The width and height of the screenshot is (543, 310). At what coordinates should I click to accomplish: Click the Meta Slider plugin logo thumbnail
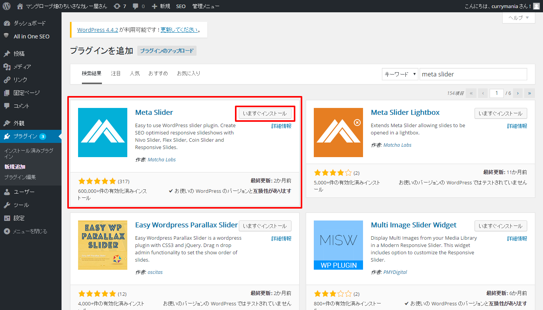click(103, 133)
